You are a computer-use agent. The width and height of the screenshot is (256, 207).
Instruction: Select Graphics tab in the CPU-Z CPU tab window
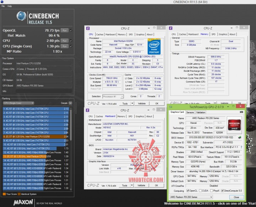click(x=140, y=34)
